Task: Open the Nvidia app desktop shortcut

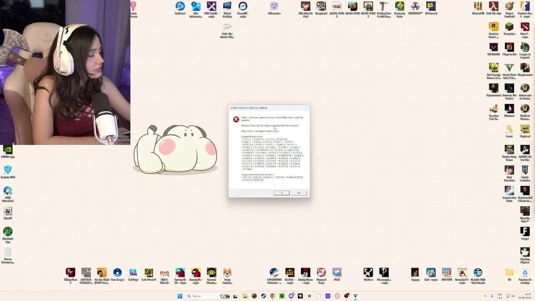Action: (8, 152)
